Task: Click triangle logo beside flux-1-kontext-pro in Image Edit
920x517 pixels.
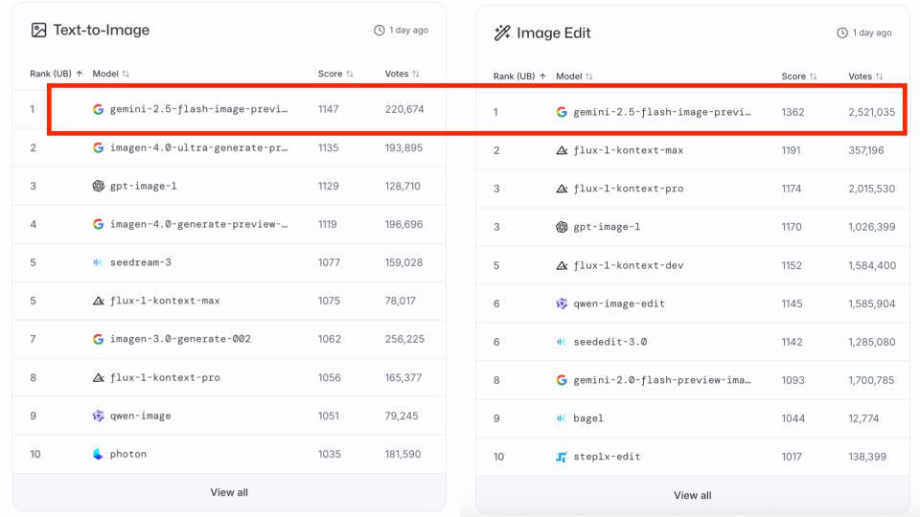Action: [x=562, y=189]
